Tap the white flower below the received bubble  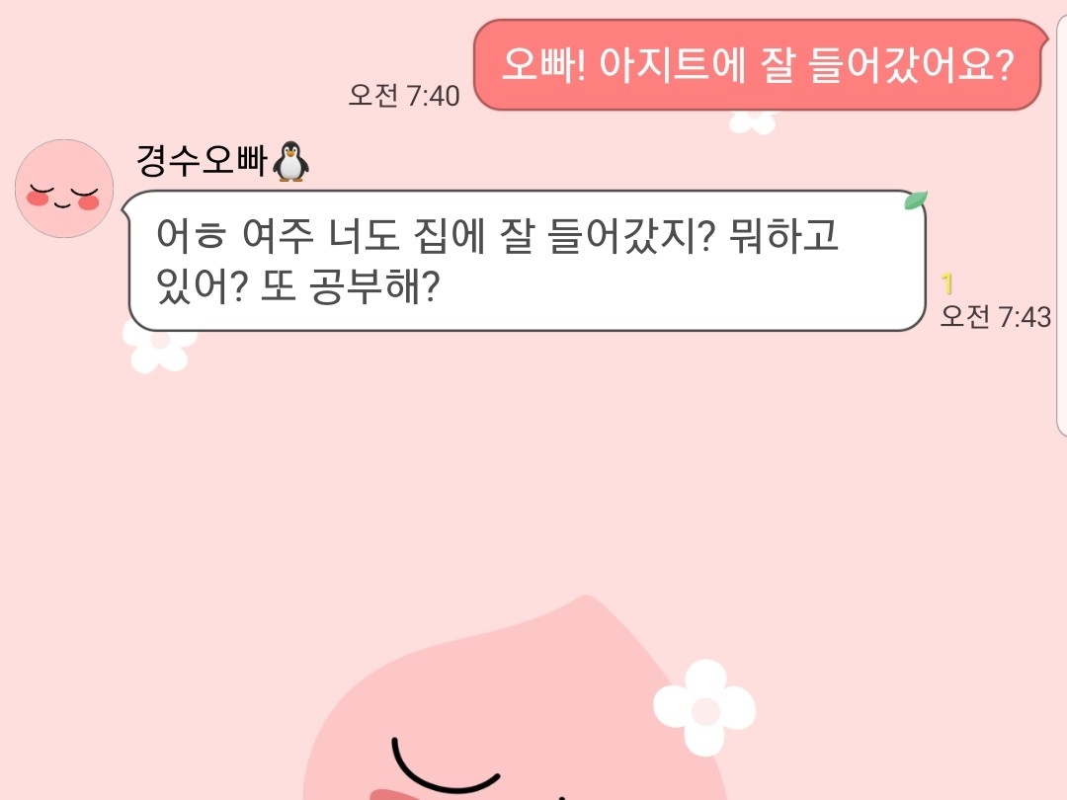pyautogui.click(x=159, y=349)
